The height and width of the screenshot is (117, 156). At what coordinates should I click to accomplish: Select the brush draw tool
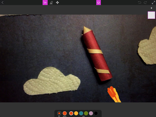tap(45, 2)
